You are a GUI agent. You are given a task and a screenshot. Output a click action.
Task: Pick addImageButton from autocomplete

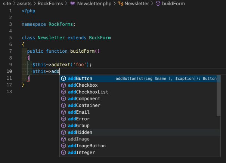coord(87,146)
